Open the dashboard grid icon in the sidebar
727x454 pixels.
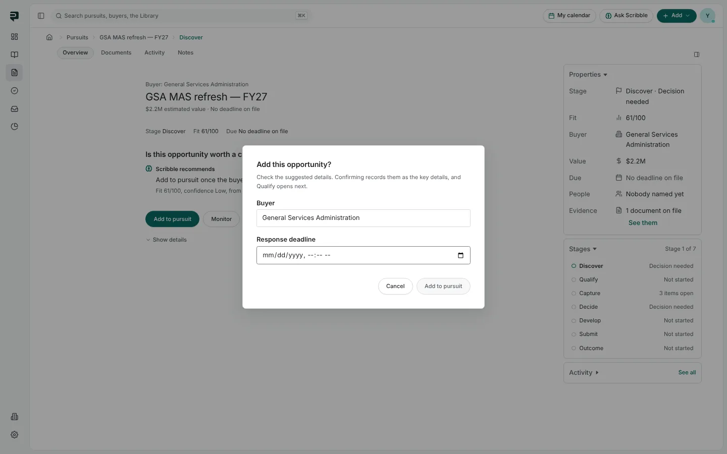pyautogui.click(x=14, y=37)
